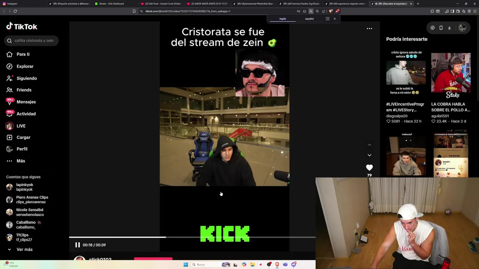Select español in the translate popup
This screenshot has width=479, height=269.
[309, 19]
